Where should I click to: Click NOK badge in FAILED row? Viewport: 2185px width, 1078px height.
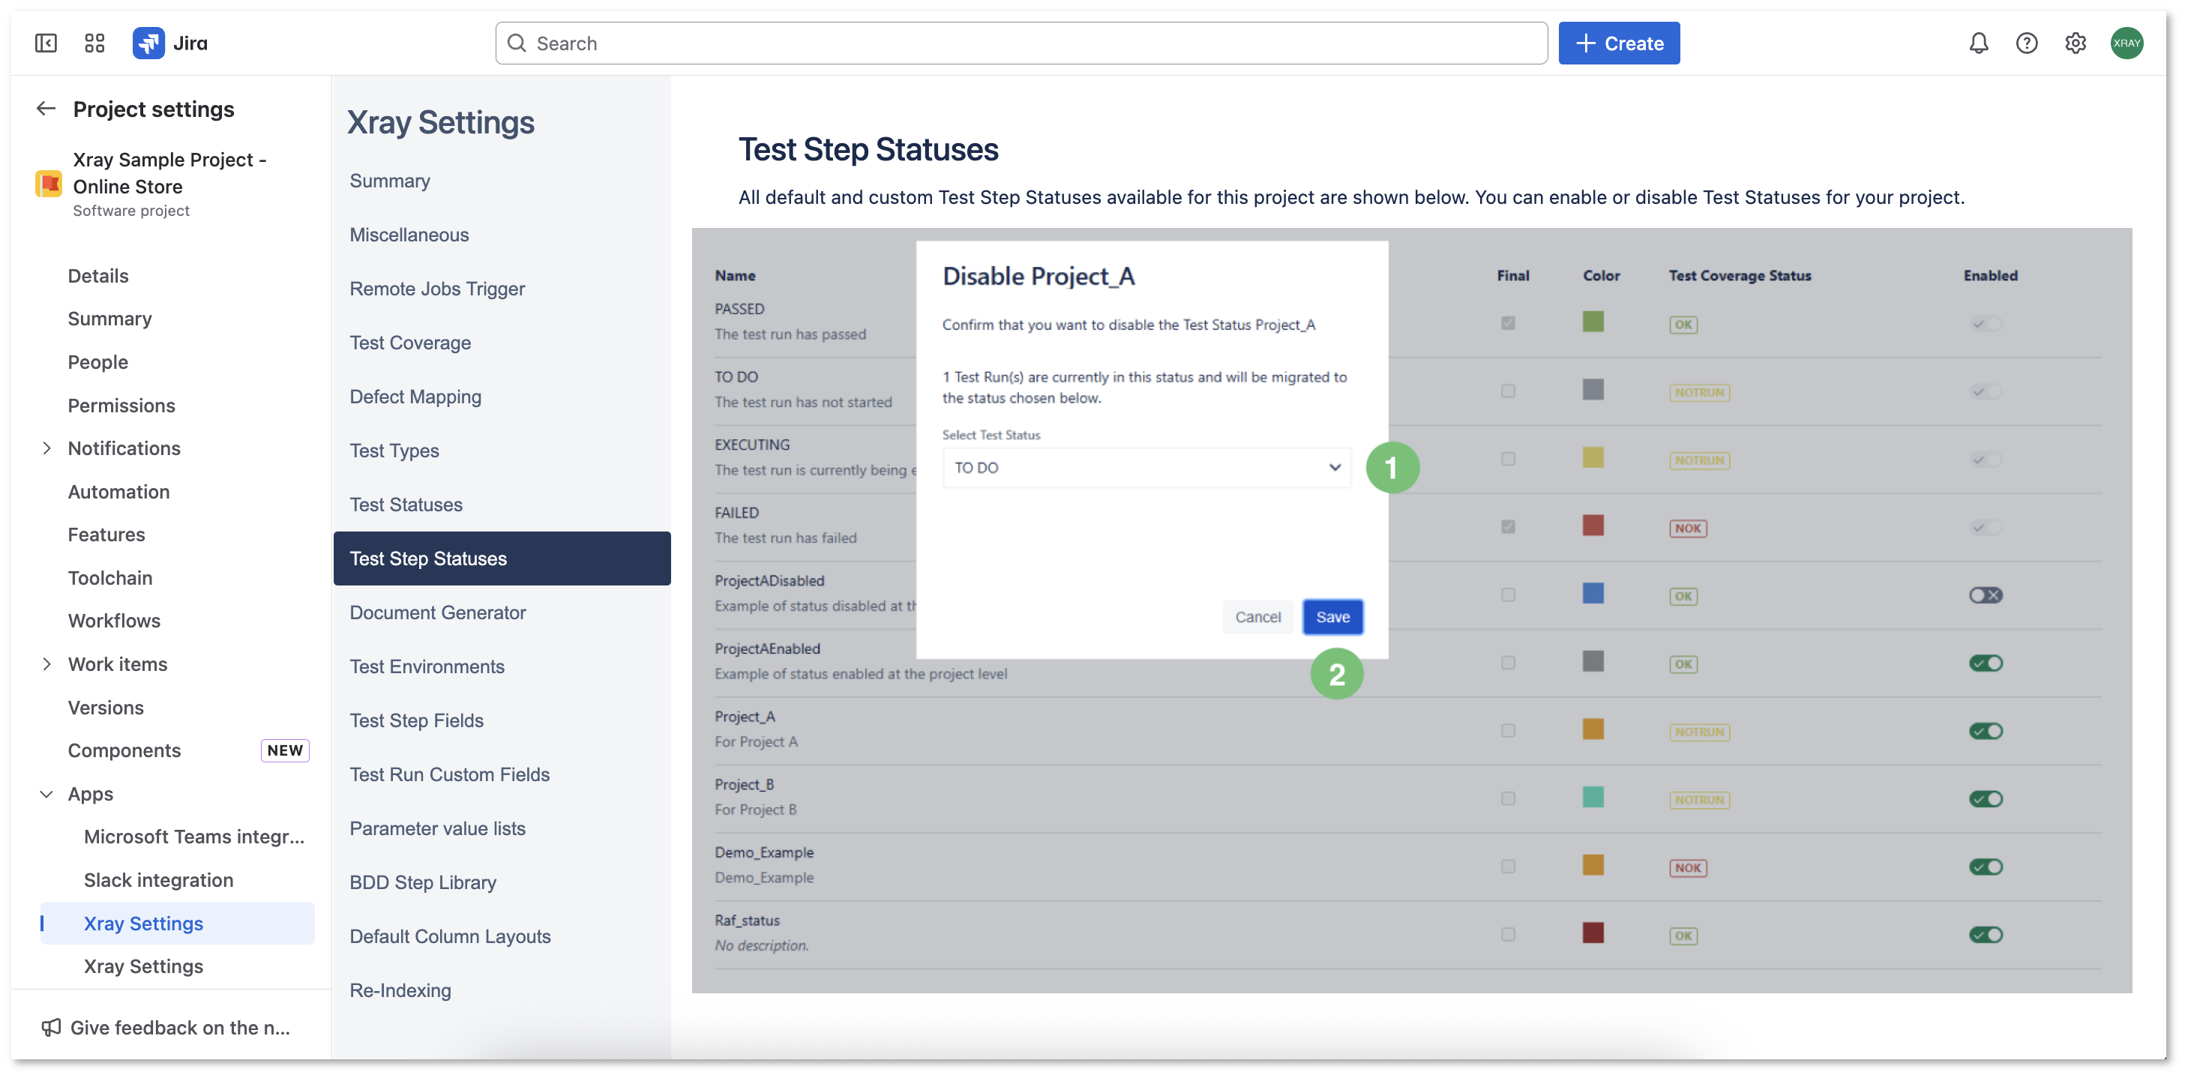pos(1688,529)
